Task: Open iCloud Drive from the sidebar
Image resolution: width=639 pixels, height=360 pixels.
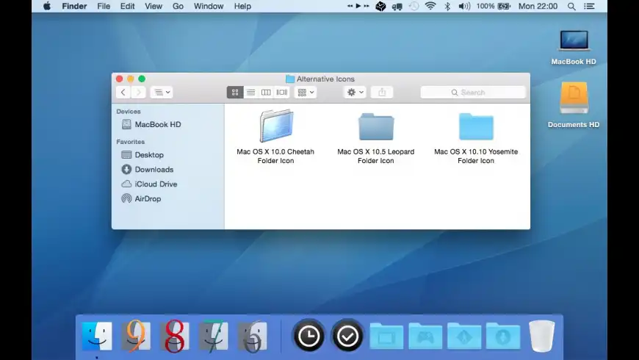Action: tap(155, 184)
